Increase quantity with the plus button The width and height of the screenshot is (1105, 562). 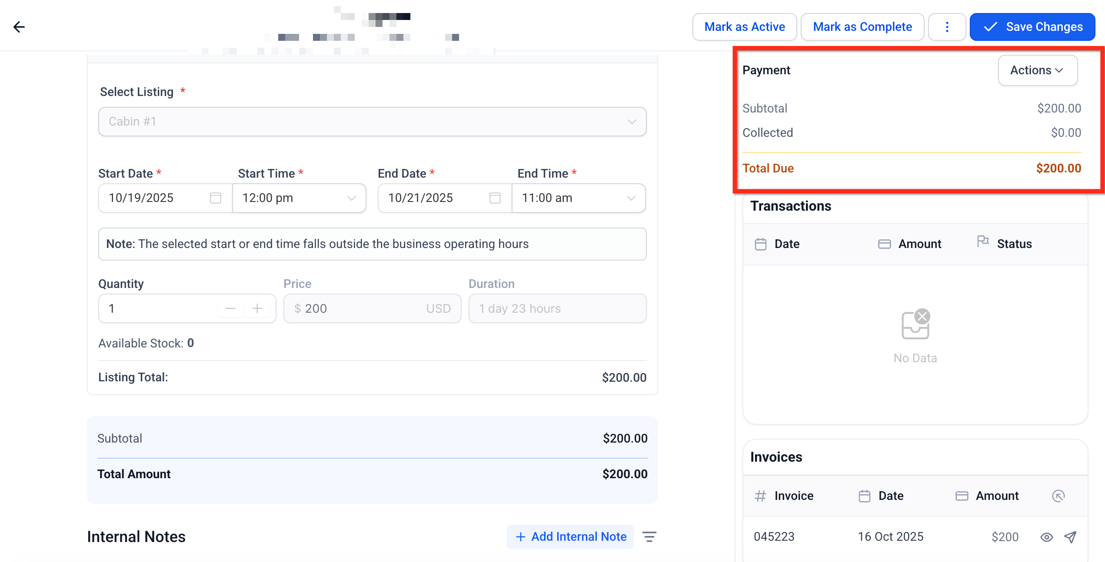[257, 308]
